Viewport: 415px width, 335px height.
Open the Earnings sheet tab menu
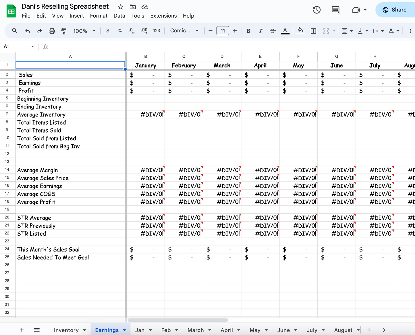tap(124, 330)
